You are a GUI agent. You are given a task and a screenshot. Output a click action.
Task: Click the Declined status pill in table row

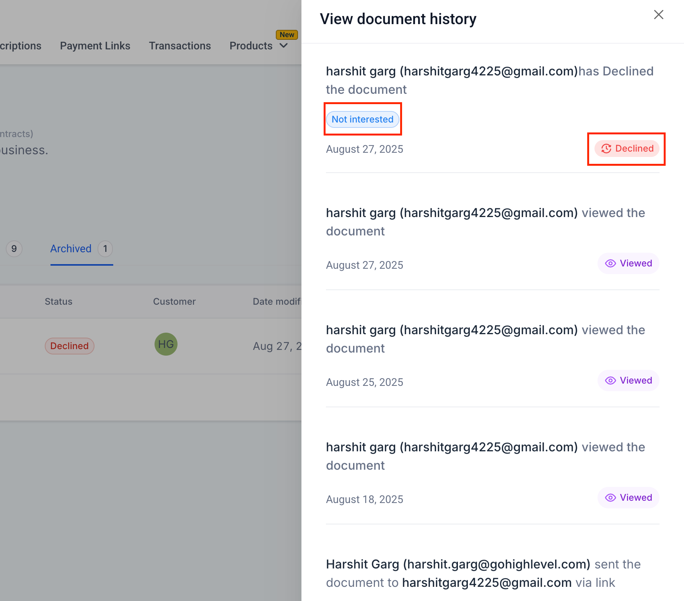(x=69, y=346)
